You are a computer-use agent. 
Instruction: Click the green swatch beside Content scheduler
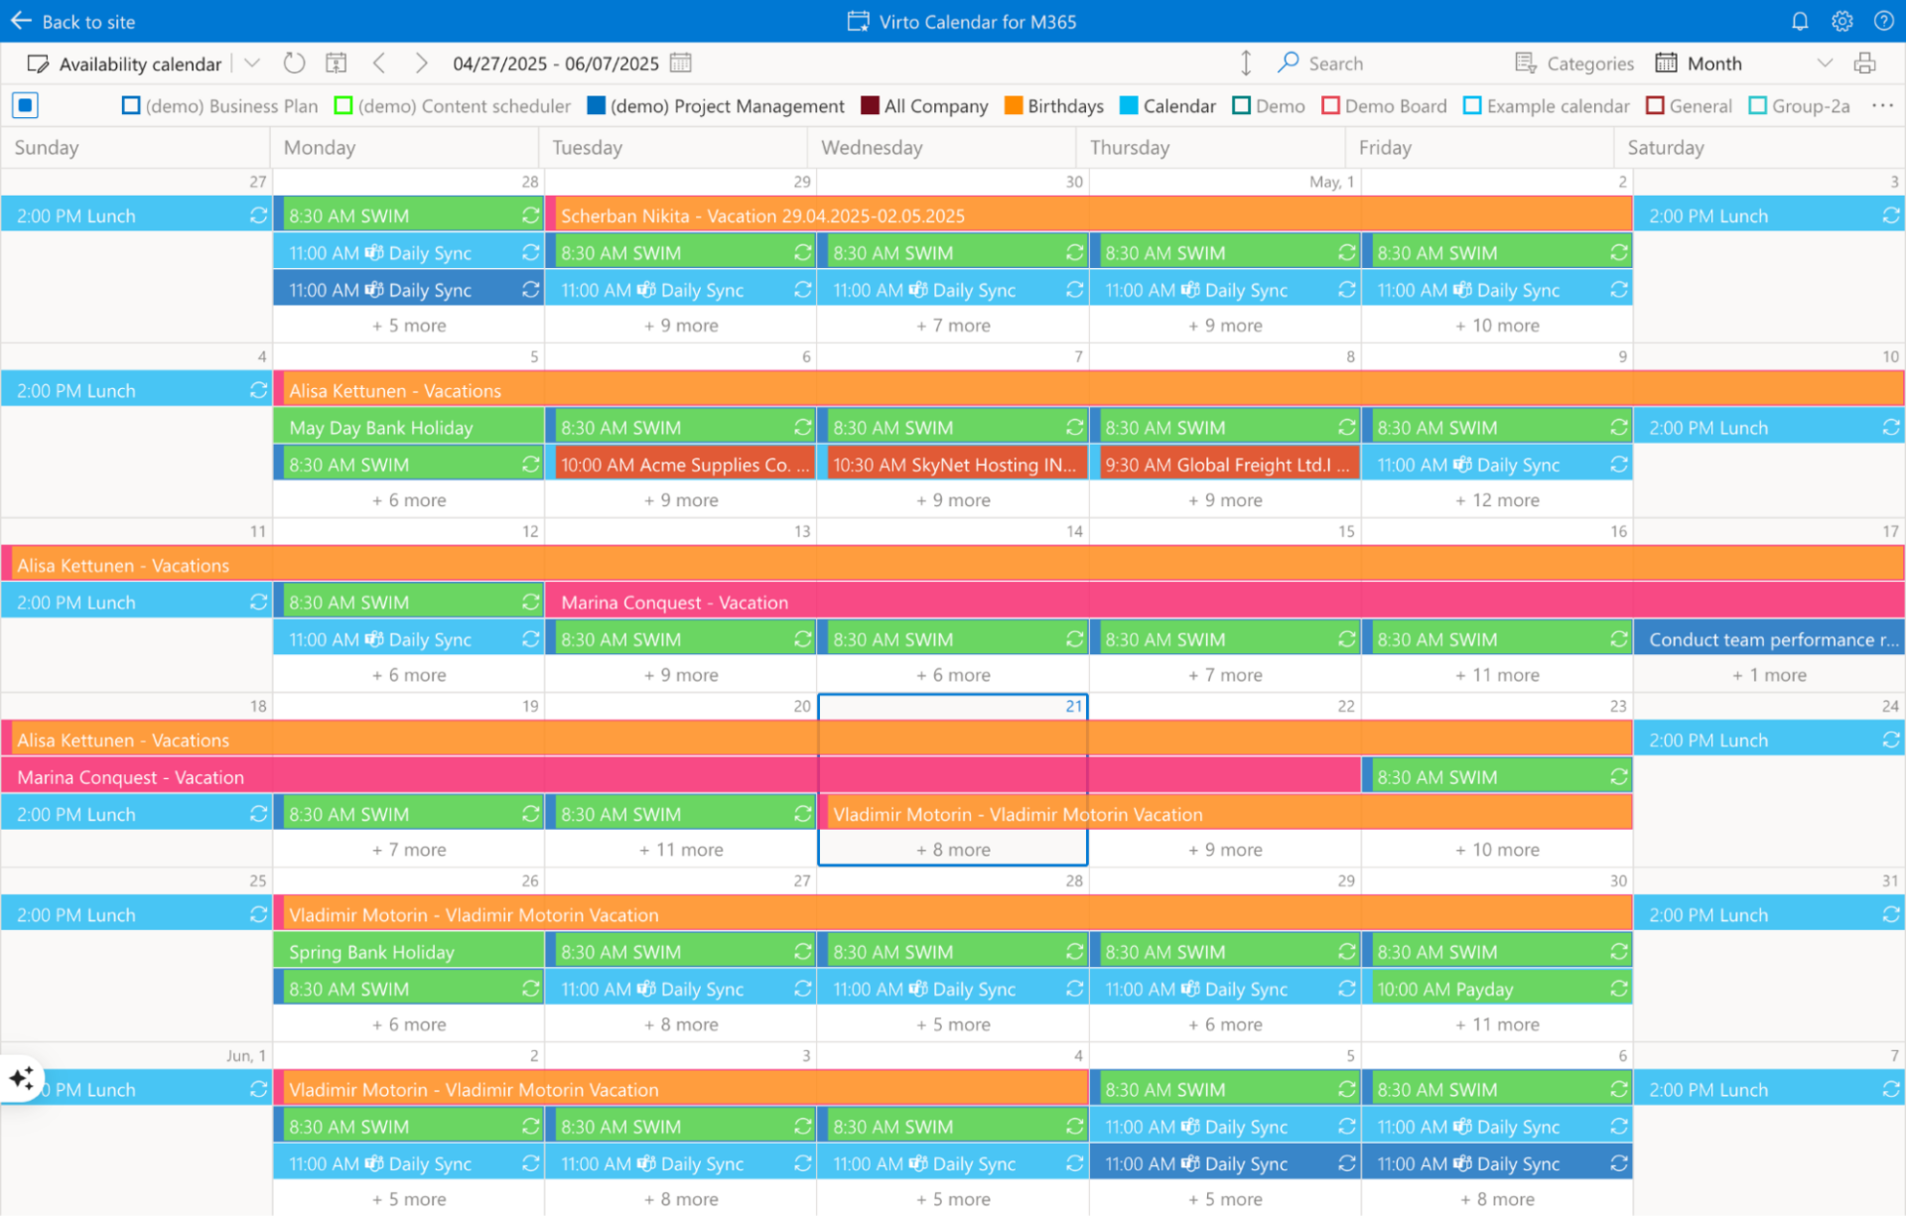(343, 105)
